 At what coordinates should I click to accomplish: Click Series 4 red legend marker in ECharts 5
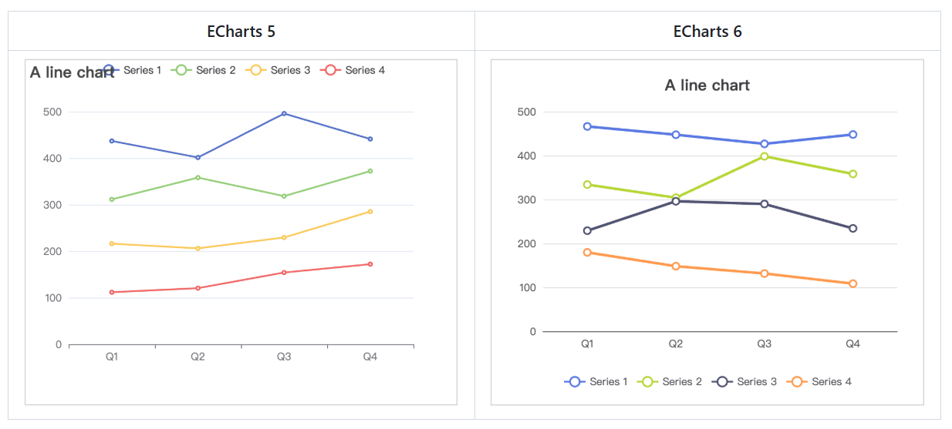(332, 70)
